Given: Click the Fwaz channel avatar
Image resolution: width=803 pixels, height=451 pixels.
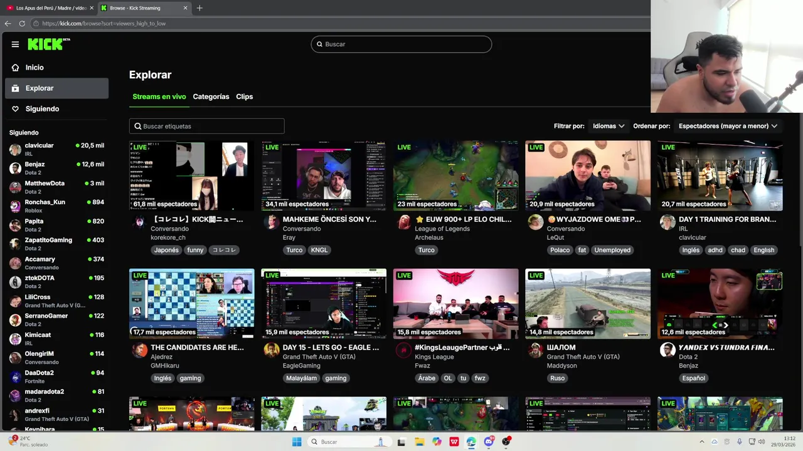Looking at the screenshot, I should click(x=403, y=350).
